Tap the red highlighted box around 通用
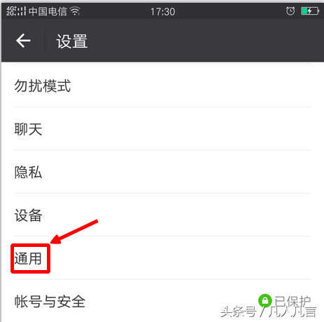 click(x=30, y=258)
